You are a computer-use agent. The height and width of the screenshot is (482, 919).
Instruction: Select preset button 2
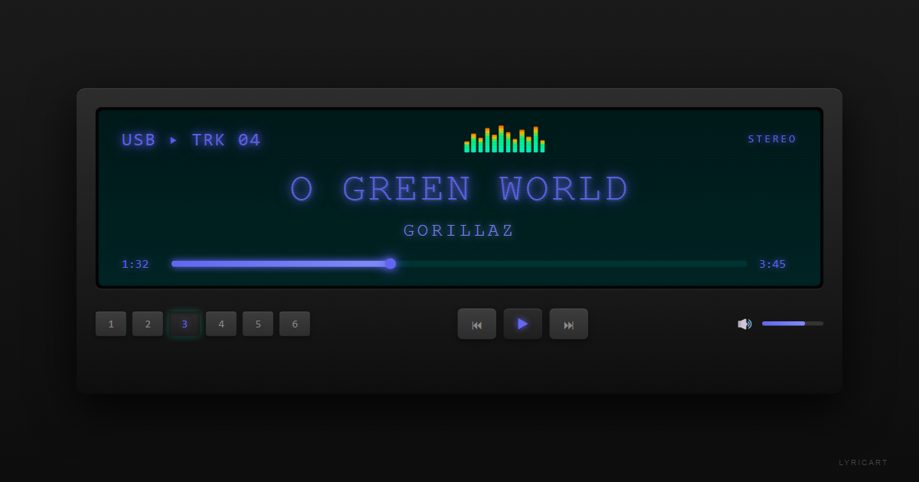pyautogui.click(x=147, y=324)
